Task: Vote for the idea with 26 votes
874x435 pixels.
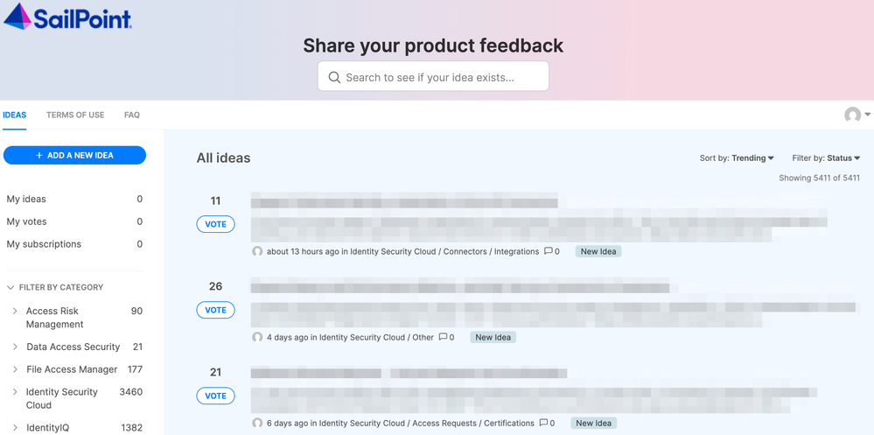Action: tap(215, 310)
